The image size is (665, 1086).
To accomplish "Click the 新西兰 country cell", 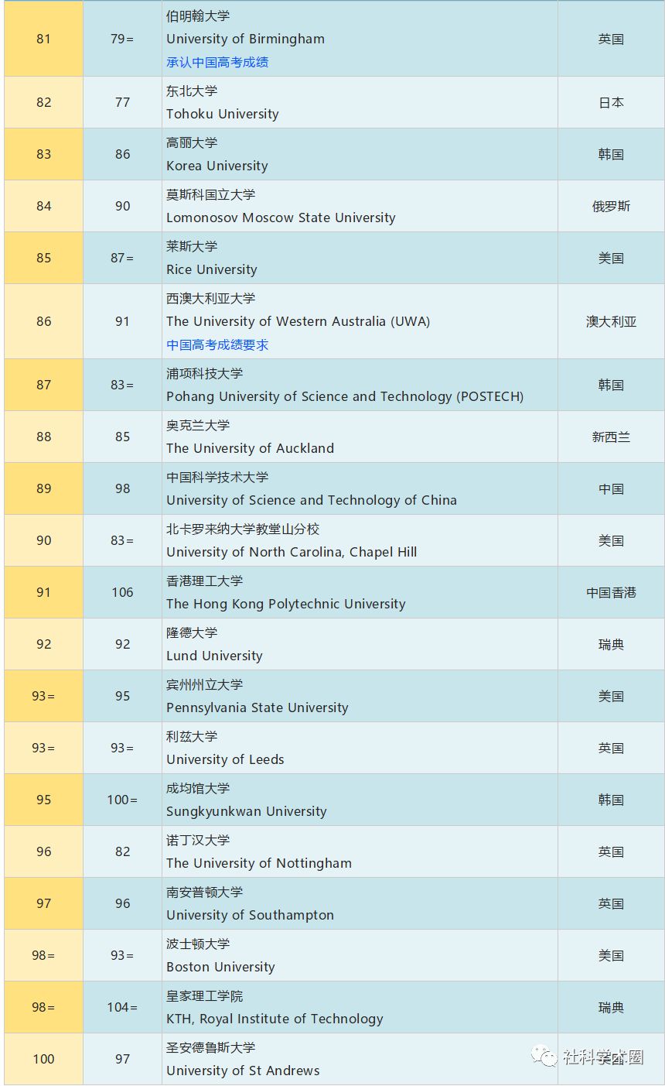I will (611, 437).
